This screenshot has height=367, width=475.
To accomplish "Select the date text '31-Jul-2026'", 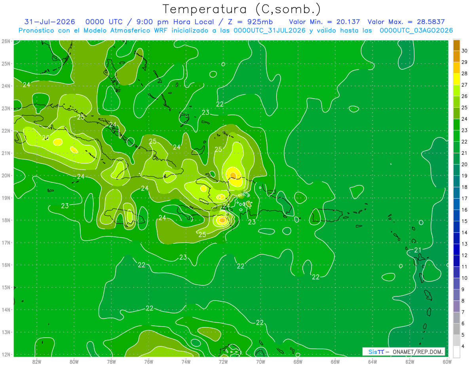I will coord(50,22).
